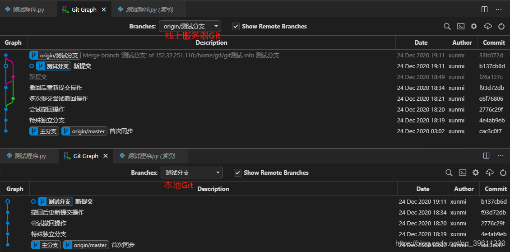Click Description column header in lower panel

pyautogui.click(x=213, y=189)
